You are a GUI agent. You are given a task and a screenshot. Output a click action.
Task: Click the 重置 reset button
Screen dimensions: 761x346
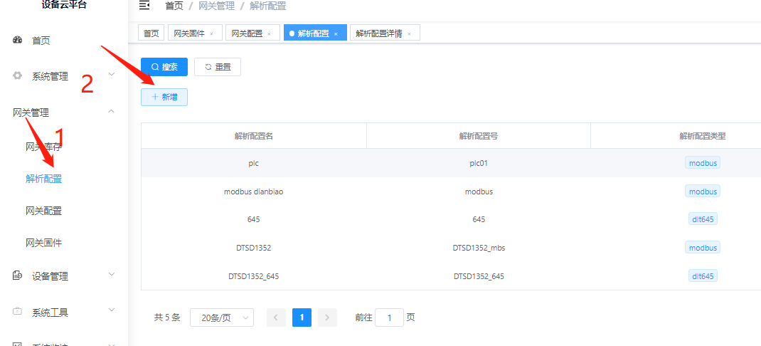tap(218, 67)
